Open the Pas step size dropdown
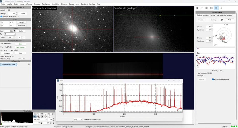The height and width of the screenshot is (128, 238). coord(10,34)
